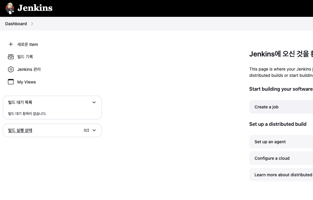Viewport: 313px width, 200px height.
Task: Click the Jenkins title wordmark
Action: click(x=35, y=8)
